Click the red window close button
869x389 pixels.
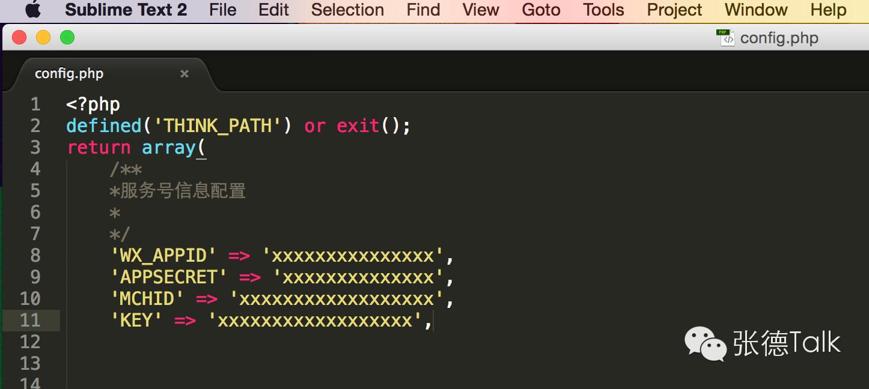[19, 38]
